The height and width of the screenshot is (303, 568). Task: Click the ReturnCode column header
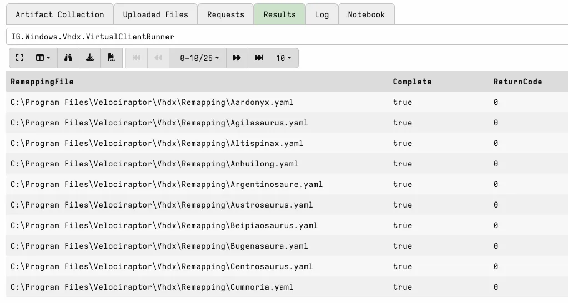(x=517, y=82)
